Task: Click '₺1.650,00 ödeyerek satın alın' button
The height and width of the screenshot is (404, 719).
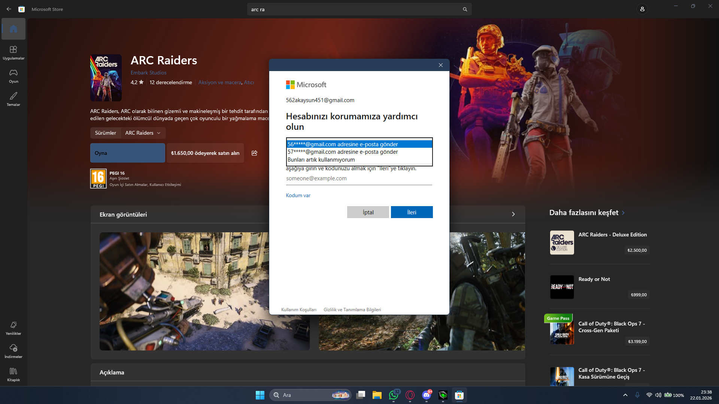Action: [x=205, y=153]
